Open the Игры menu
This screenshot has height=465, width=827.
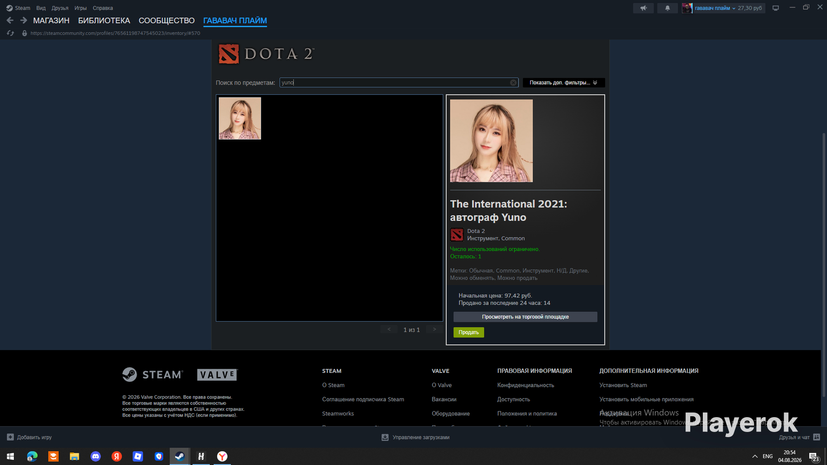[80, 8]
